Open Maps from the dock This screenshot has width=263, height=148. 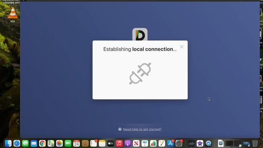coord(51,143)
